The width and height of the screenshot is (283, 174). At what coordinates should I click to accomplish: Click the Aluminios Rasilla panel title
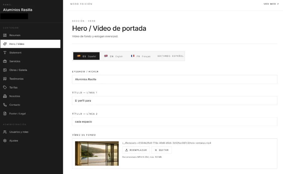[18, 10]
